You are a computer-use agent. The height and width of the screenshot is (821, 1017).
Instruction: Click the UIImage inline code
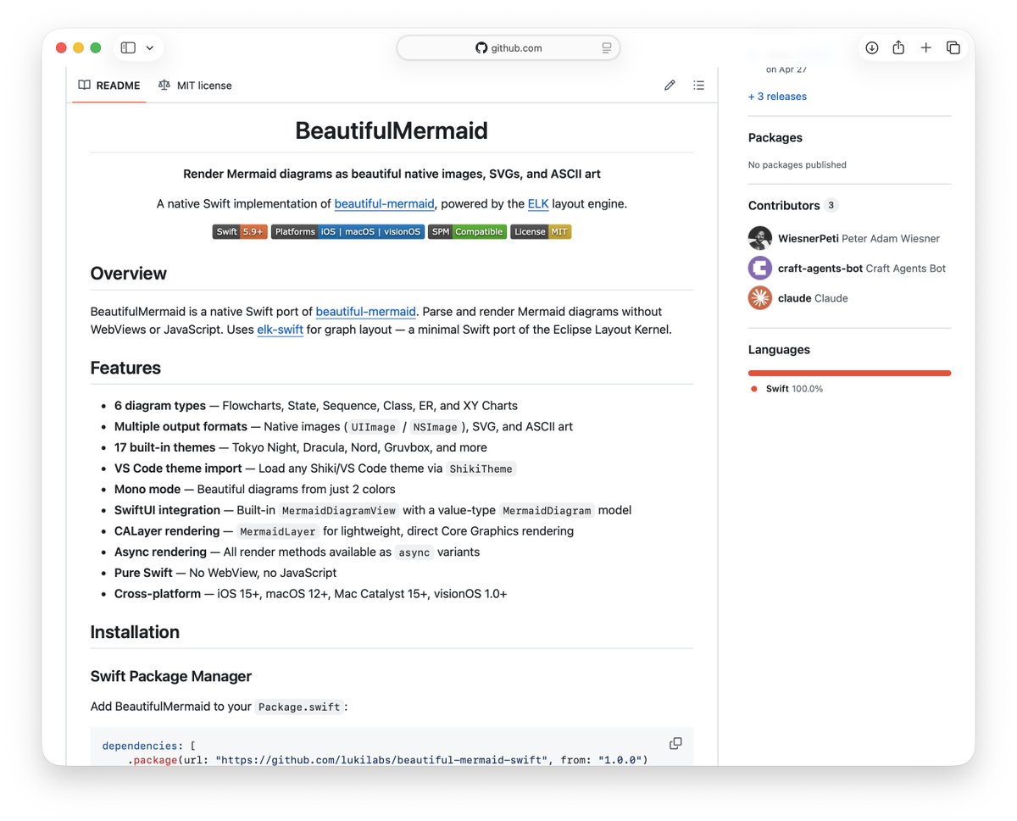tap(373, 427)
